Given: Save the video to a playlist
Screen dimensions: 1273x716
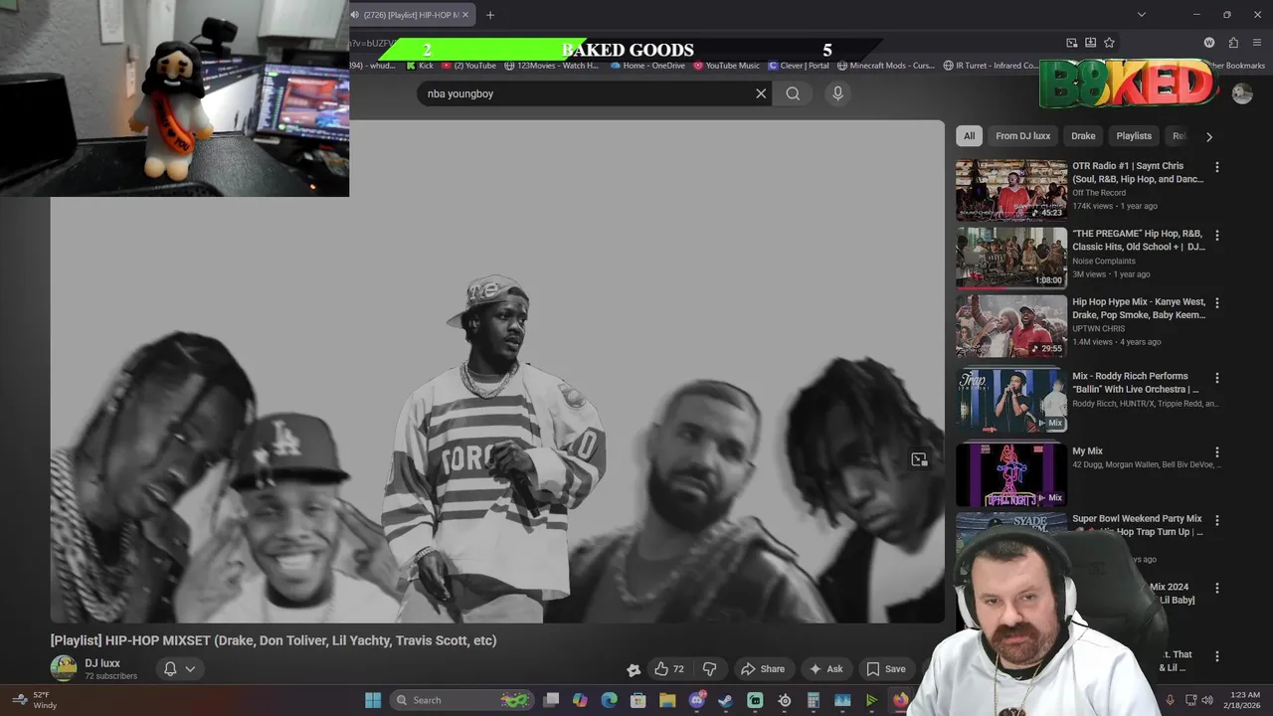Looking at the screenshot, I should (886, 669).
